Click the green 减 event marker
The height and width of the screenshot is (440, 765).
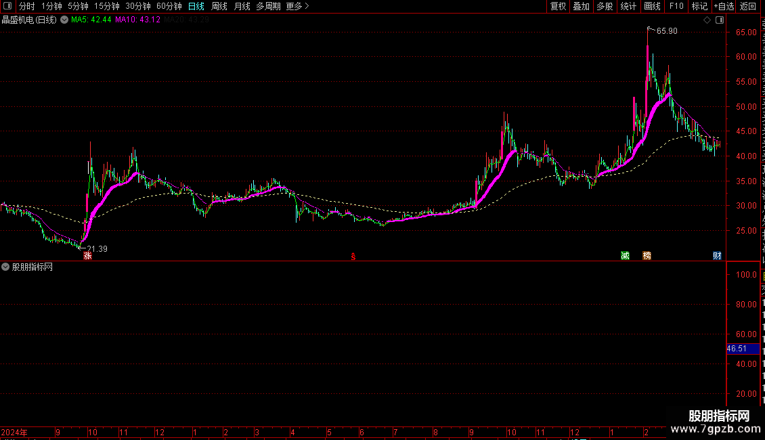(625, 256)
